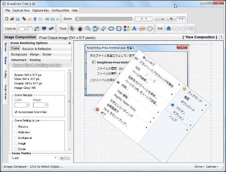Open the Configuration menu

[60, 10]
